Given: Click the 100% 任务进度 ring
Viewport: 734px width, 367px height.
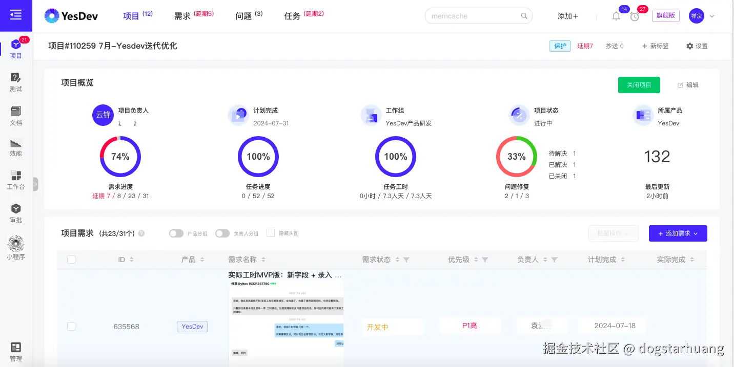Looking at the screenshot, I should tap(258, 157).
